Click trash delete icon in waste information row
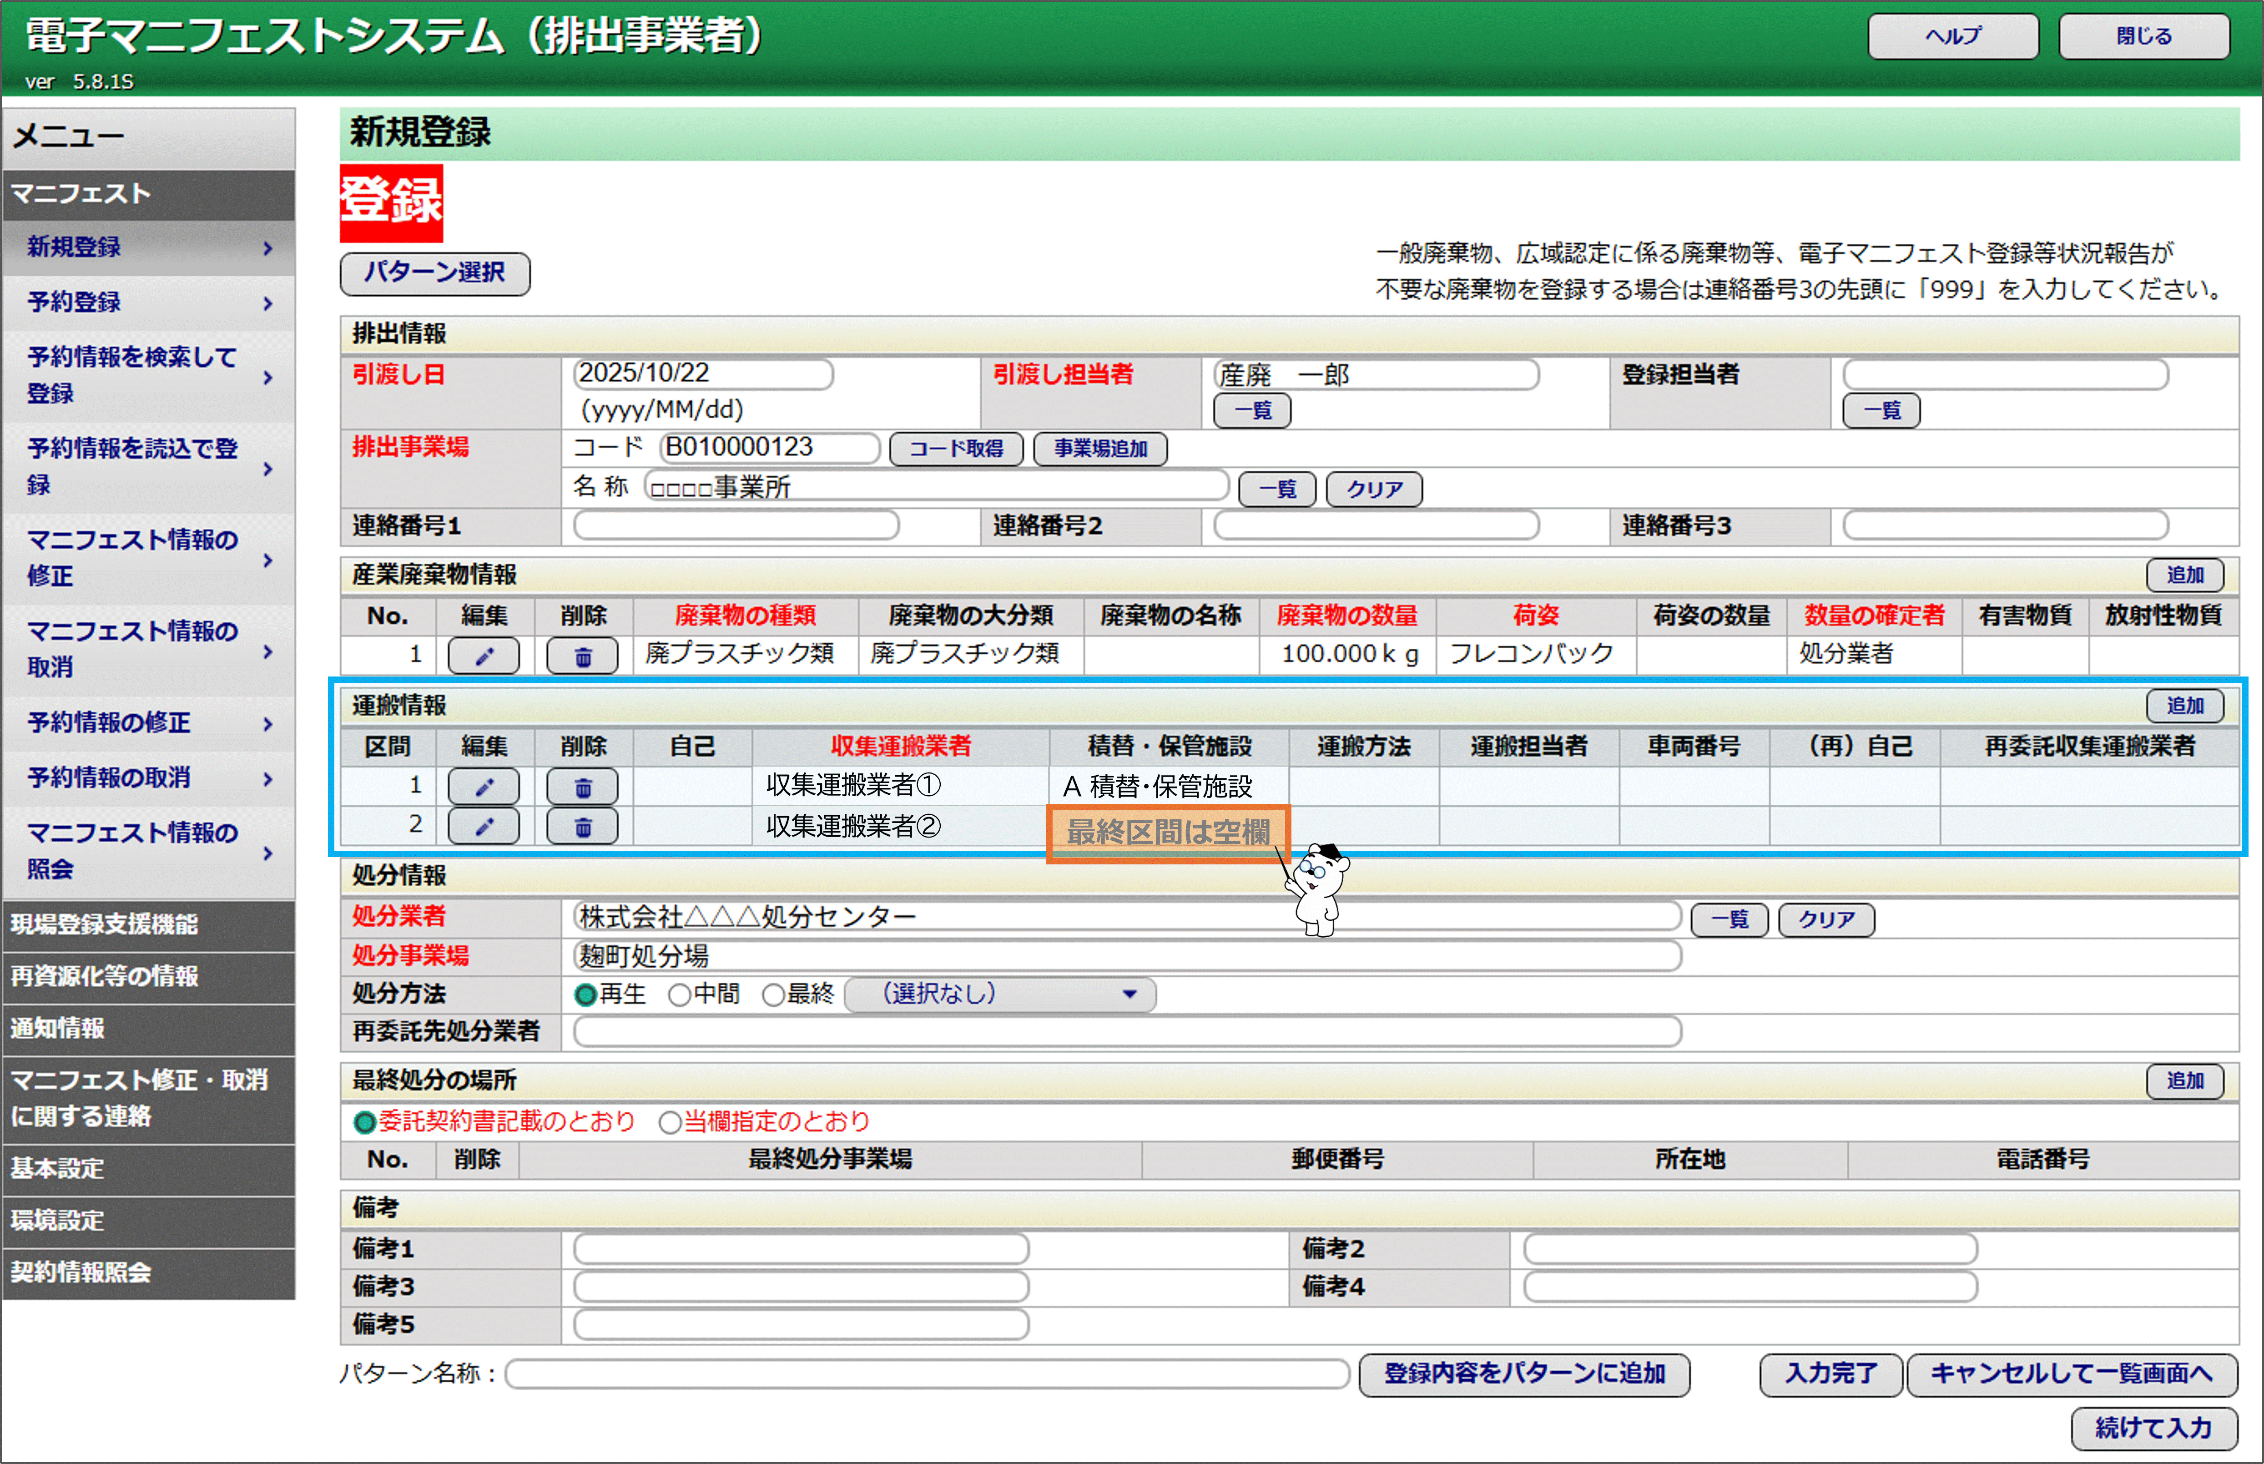 tap(582, 655)
